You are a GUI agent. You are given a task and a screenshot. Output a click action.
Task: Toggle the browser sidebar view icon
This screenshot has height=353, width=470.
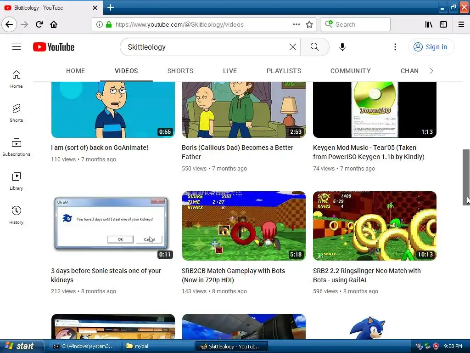coord(443,24)
